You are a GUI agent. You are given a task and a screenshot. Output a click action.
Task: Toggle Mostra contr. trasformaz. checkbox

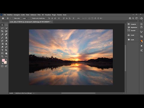[31, 18]
